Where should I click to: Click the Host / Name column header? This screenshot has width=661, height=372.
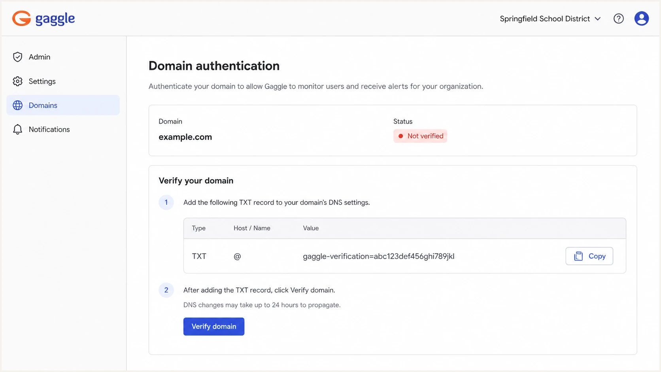coord(252,228)
